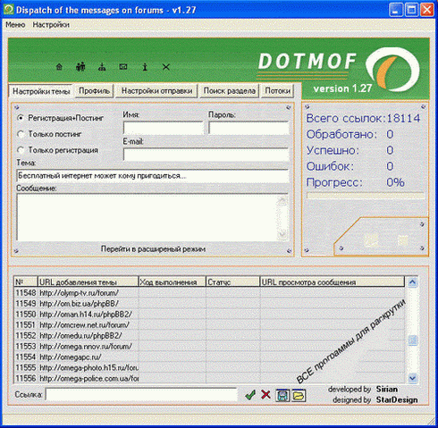
Task: Click the network tree icon in header
Action: tap(102, 67)
